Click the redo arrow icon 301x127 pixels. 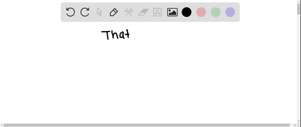(85, 12)
